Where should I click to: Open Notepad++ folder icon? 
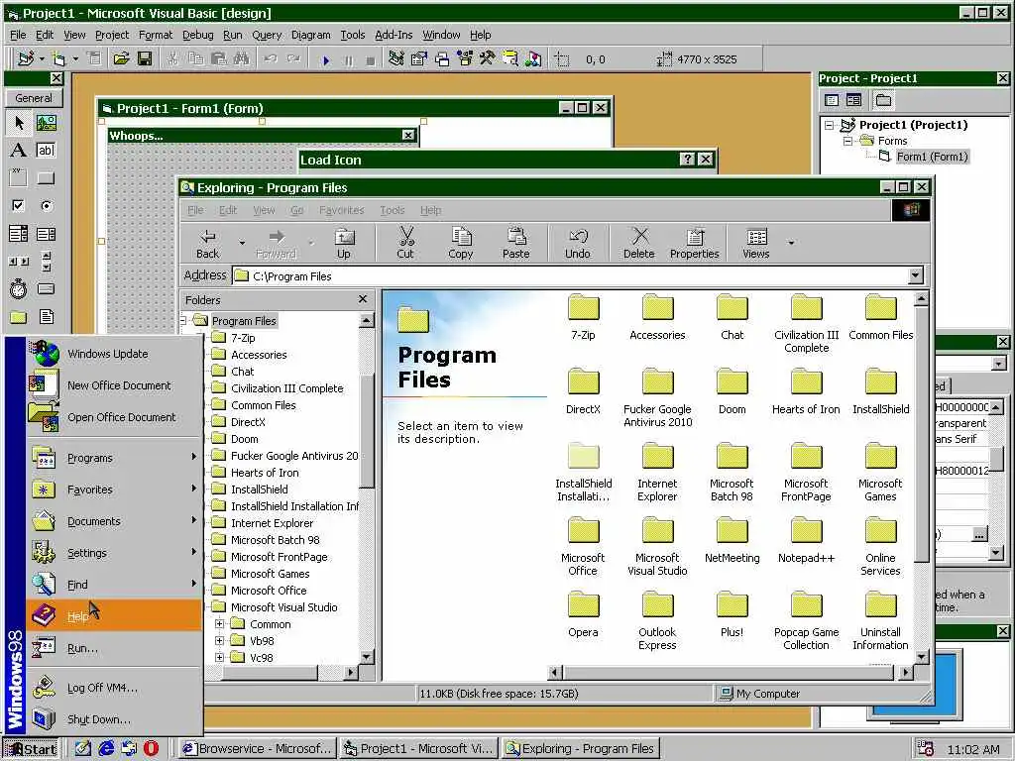click(x=806, y=542)
